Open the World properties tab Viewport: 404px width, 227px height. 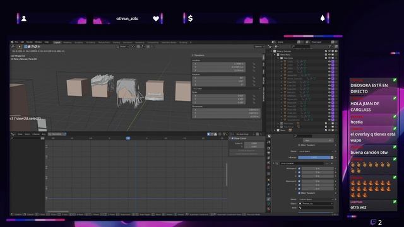tap(269, 168)
